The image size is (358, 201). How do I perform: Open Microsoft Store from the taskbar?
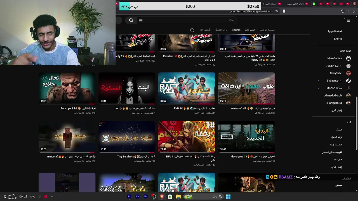click(170, 197)
